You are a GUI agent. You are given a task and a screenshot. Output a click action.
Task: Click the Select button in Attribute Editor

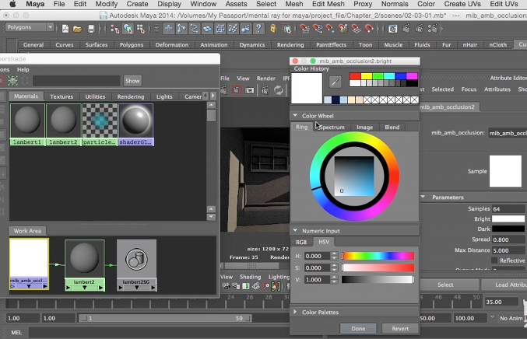(445, 285)
